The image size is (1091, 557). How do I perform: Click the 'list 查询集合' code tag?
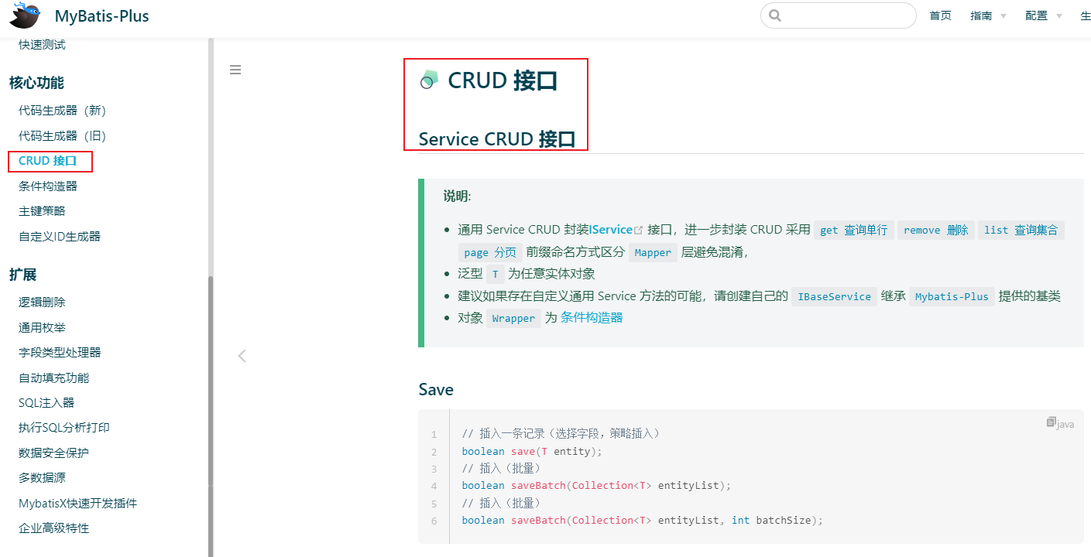tap(1021, 230)
